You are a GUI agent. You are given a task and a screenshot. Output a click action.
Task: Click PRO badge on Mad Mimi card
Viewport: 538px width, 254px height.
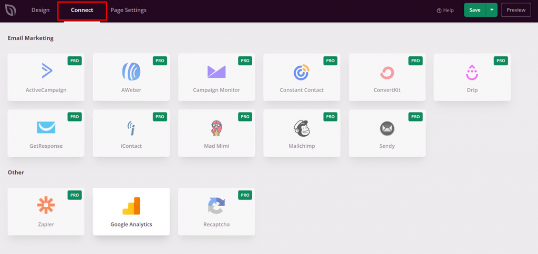(245, 117)
